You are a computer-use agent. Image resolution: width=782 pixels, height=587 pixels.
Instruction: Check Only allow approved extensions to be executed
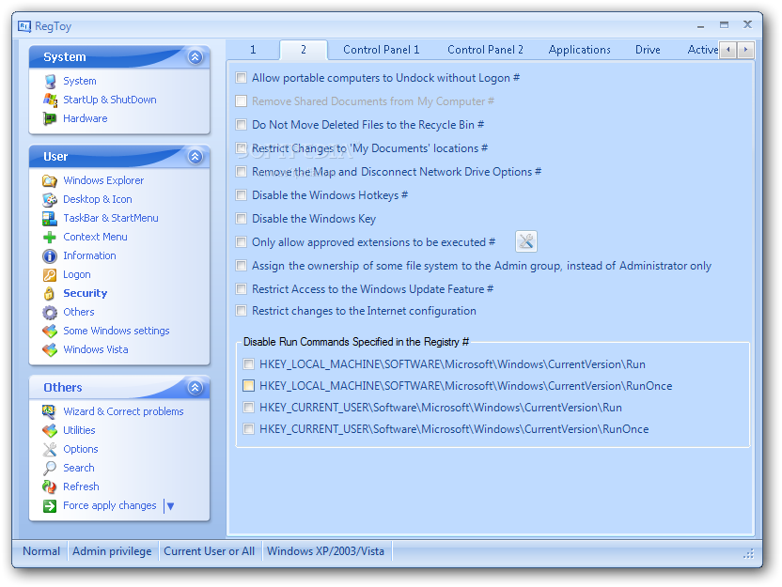point(242,242)
